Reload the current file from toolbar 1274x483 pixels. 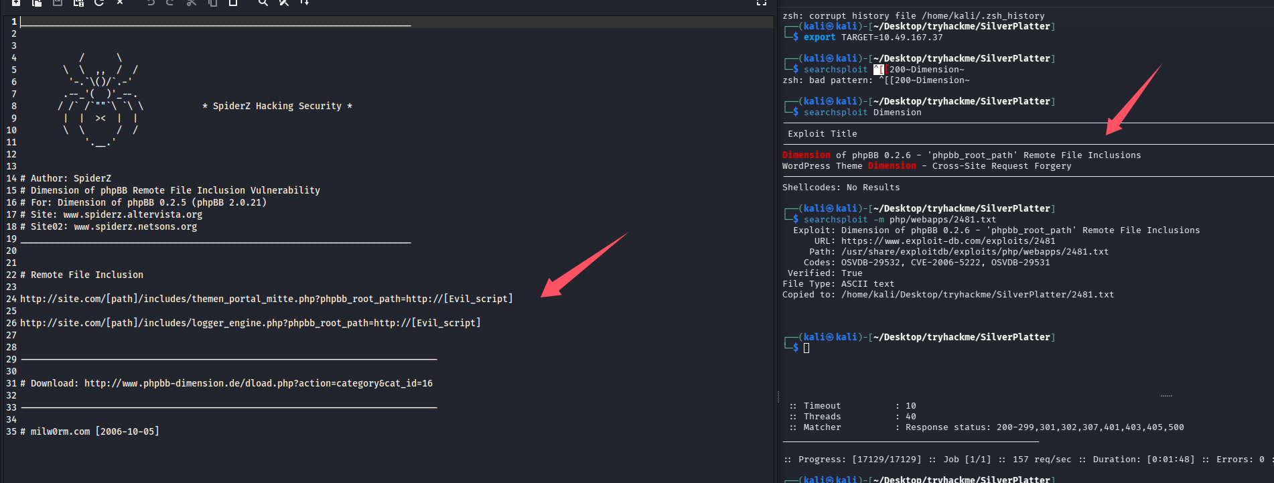pos(99,3)
